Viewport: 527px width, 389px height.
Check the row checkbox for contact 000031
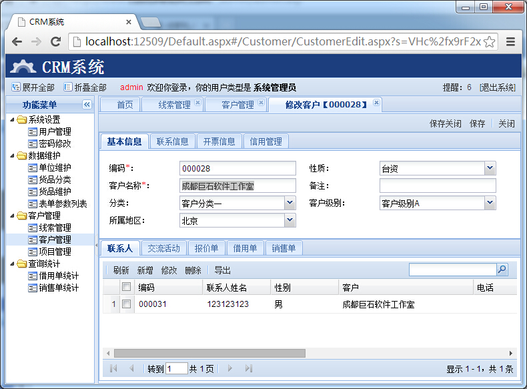(x=126, y=304)
